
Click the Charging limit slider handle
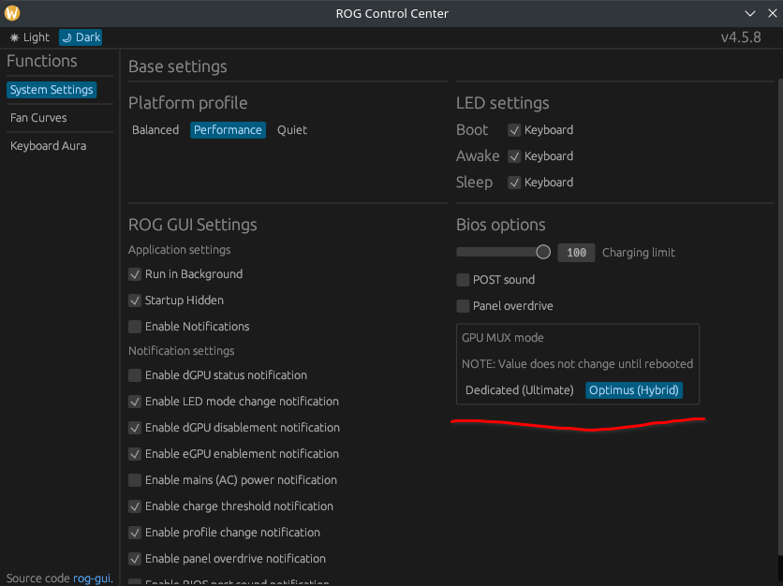[x=543, y=252]
